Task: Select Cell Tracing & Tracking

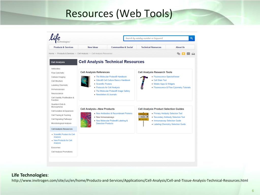Action: tap(61, 115)
